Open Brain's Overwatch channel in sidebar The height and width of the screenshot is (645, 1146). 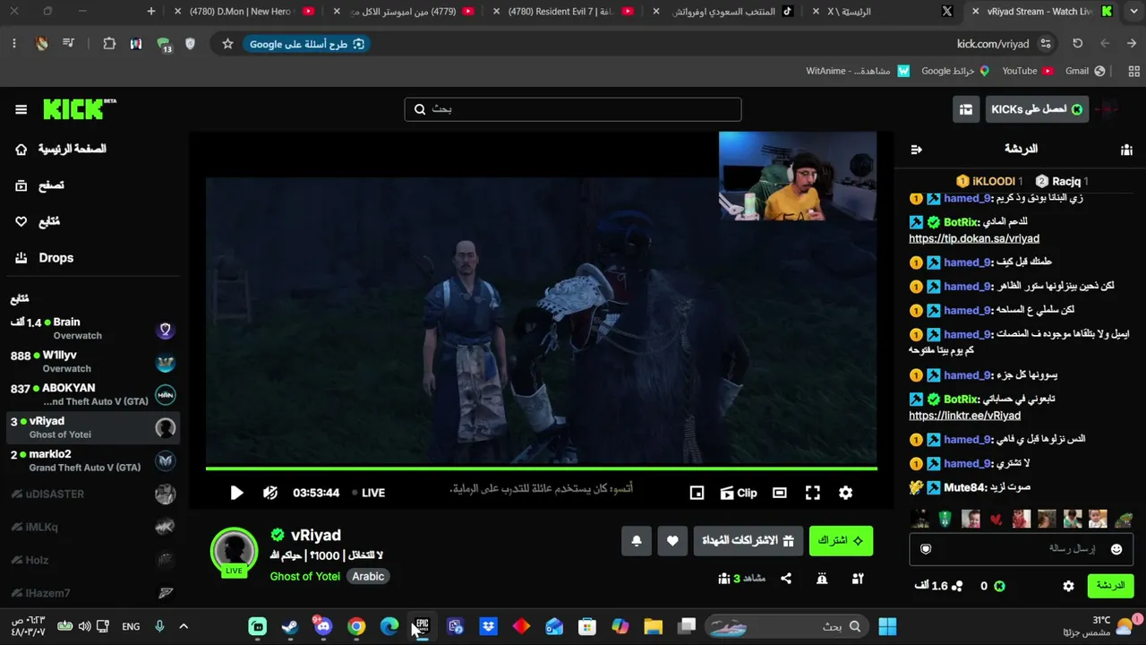pyautogui.click(x=93, y=329)
